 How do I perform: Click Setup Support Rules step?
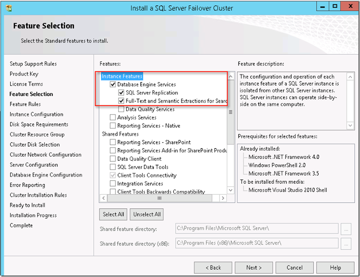[33, 64]
